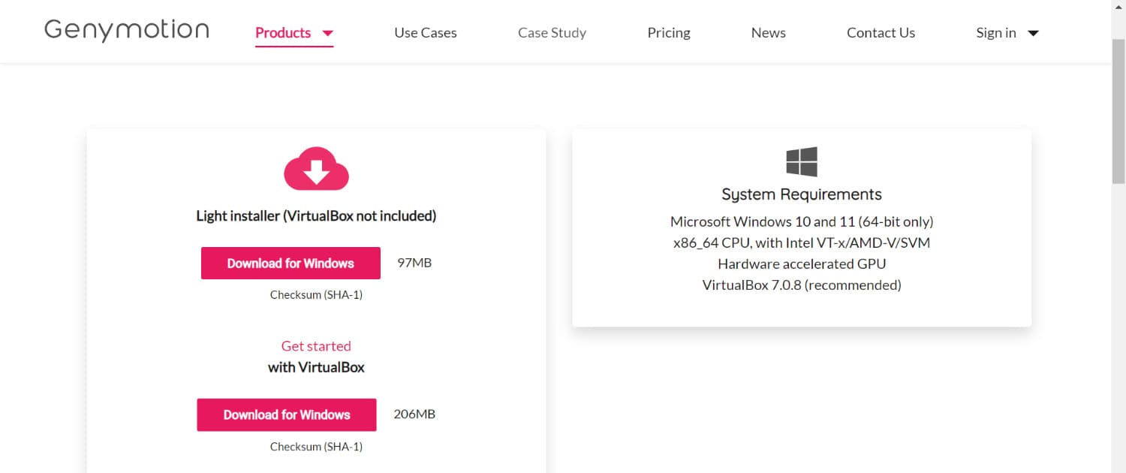
Task: Click "Hardware accelerated GPU" text
Action: 802,264
